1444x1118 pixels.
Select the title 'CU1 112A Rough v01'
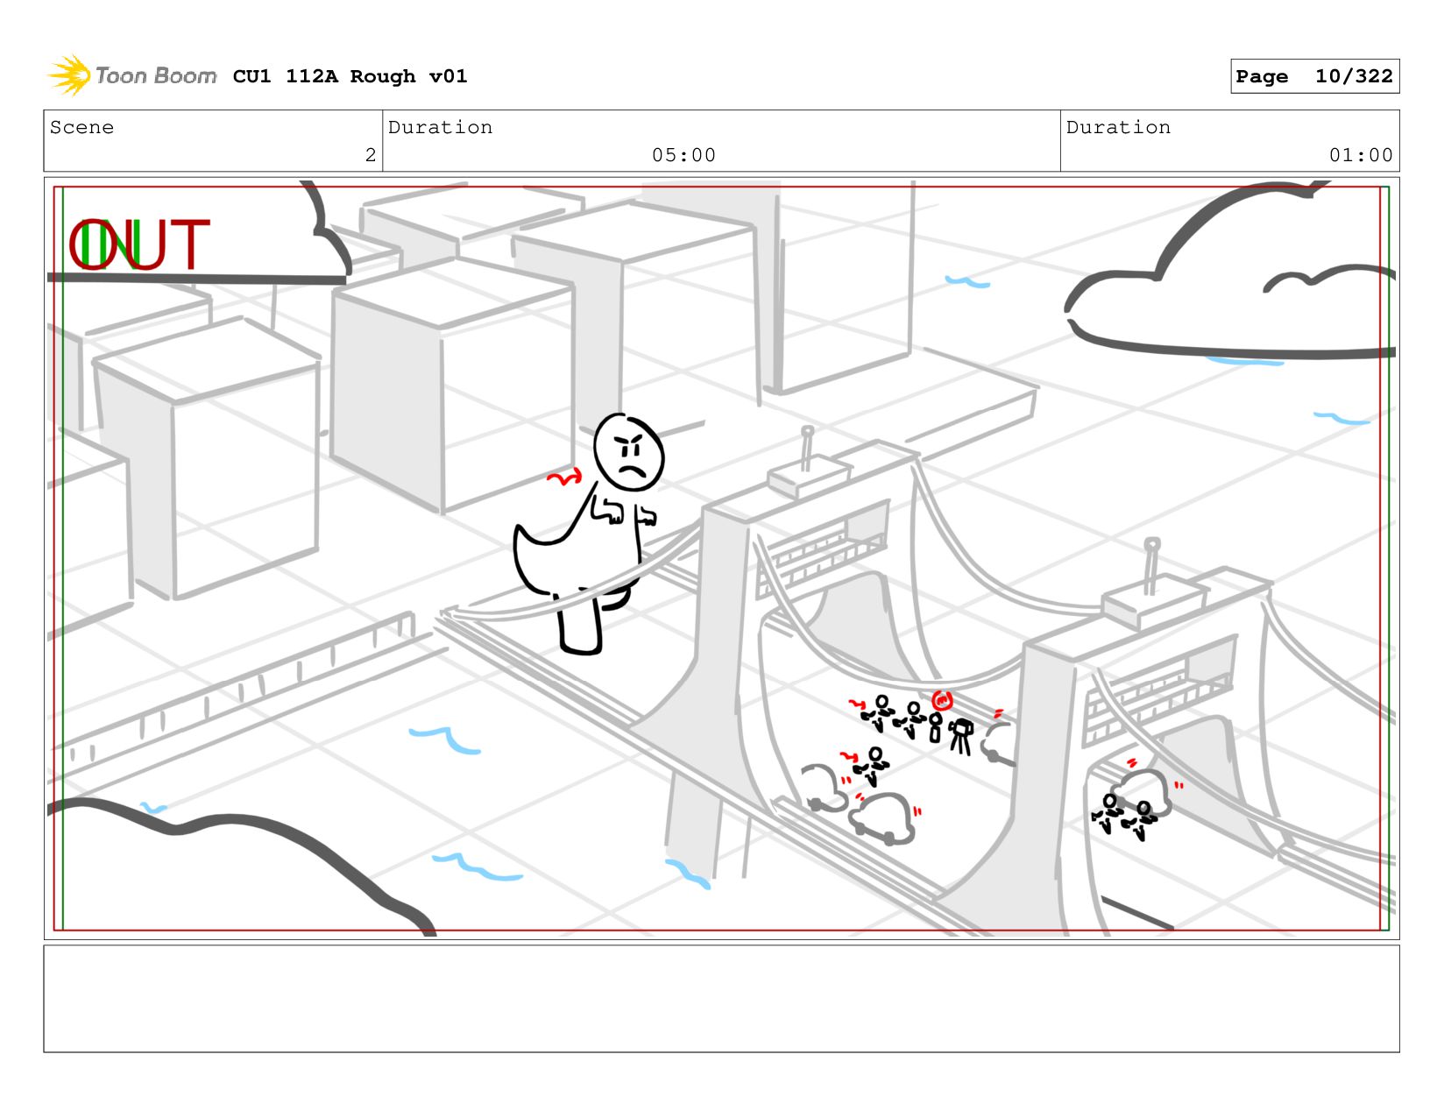(350, 76)
